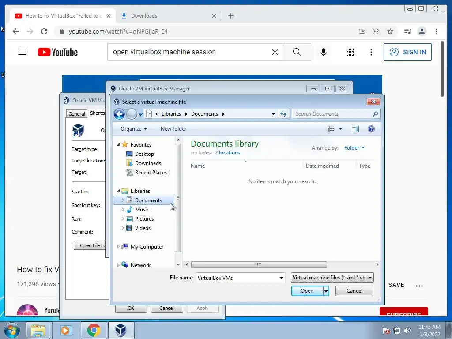Click the 2 locations link
Image resolution: width=452 pixels, height=339 pixels.
(227, 153)
